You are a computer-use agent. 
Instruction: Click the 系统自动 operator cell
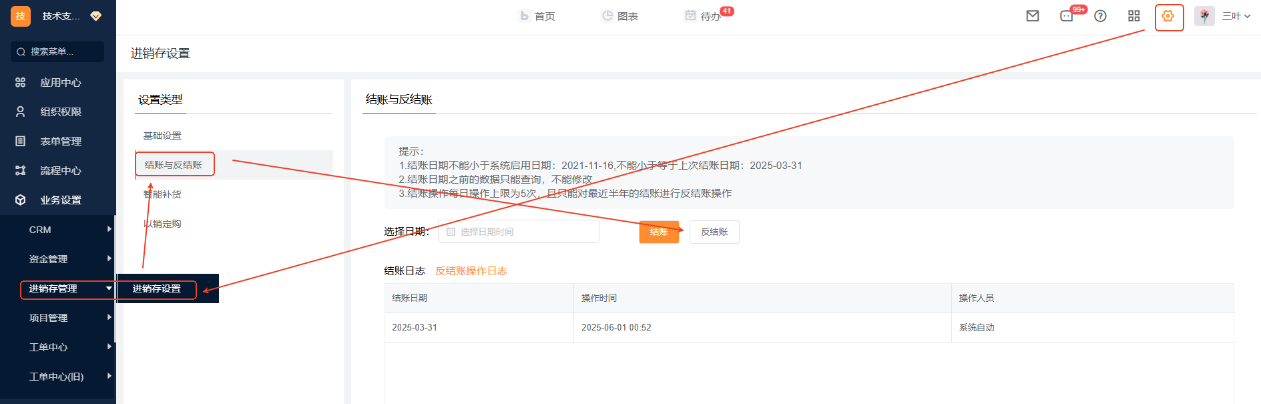(1093, 327)
